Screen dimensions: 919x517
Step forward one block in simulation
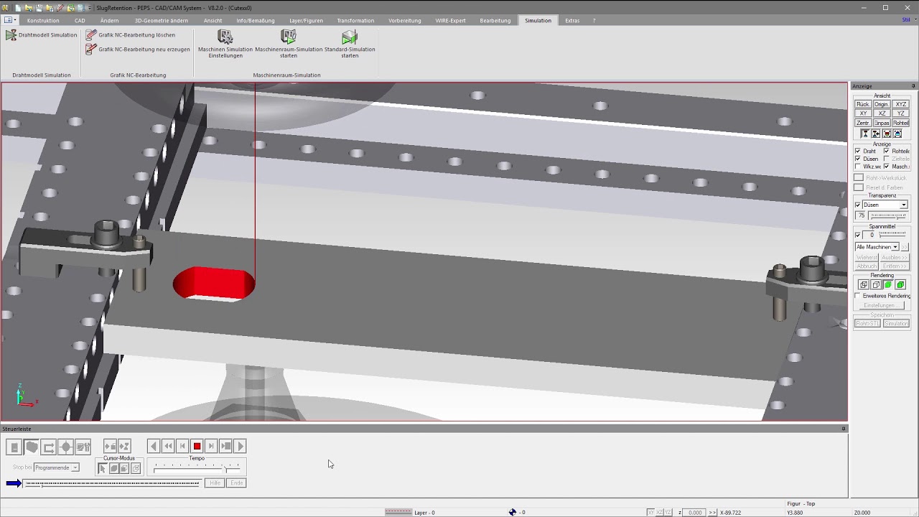[x=211, y=447]
